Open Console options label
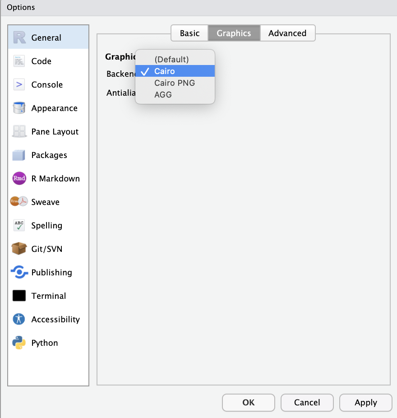The height and width of the screenshot is (418, 397). pyautogui.click(x=47, y=84)
